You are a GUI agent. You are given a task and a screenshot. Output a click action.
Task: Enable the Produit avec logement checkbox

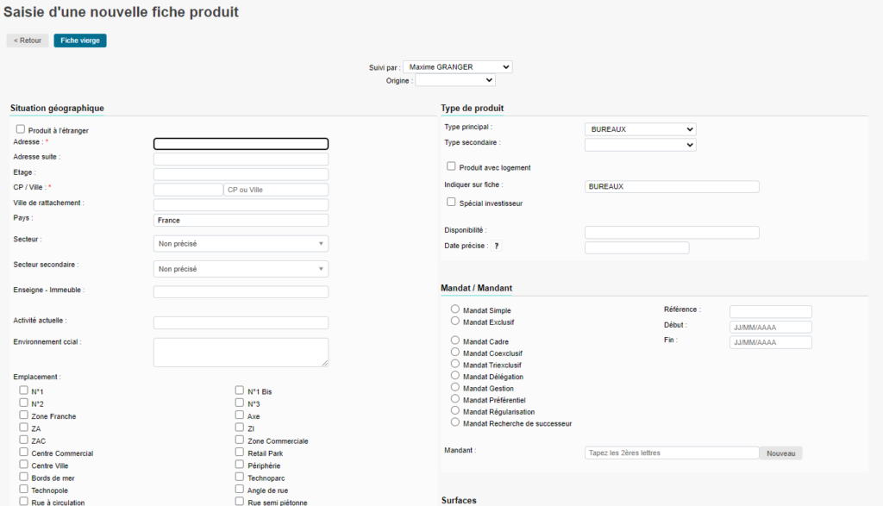coord(451,166)
